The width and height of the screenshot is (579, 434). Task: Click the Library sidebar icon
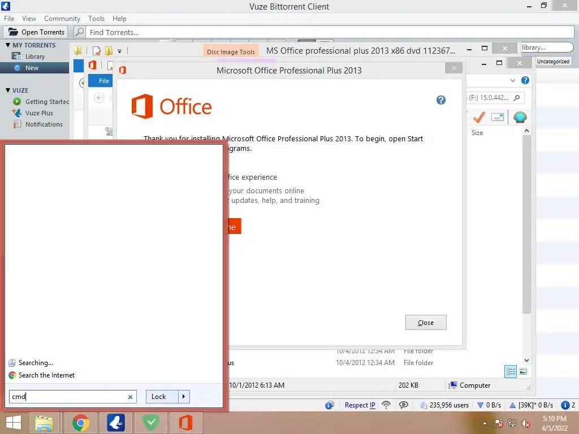[16, 56]
